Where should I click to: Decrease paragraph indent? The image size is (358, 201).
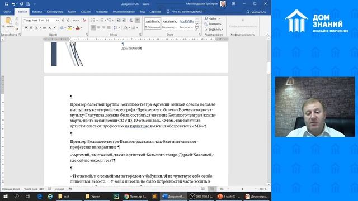point(119,21)
